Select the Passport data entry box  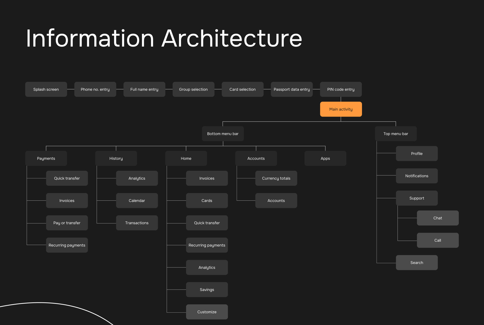coord(292,89)
